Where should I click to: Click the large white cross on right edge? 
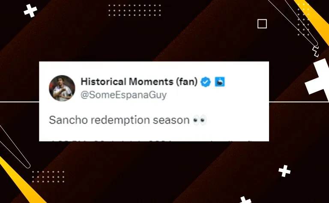coord(318,79)
